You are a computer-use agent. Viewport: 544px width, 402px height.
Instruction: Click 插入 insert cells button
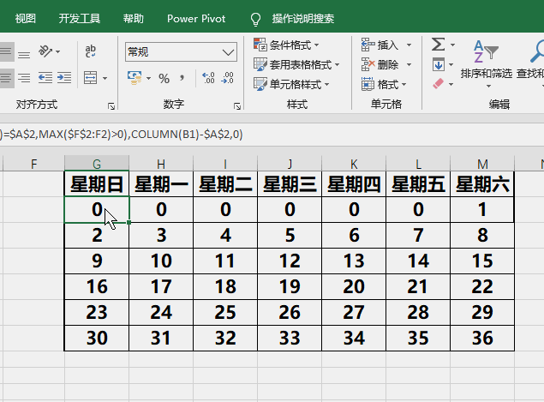pos(380,45)
